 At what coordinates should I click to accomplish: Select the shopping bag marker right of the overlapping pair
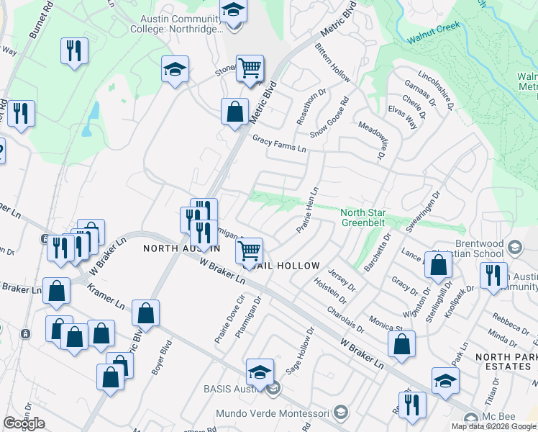(x=101, y=336)
